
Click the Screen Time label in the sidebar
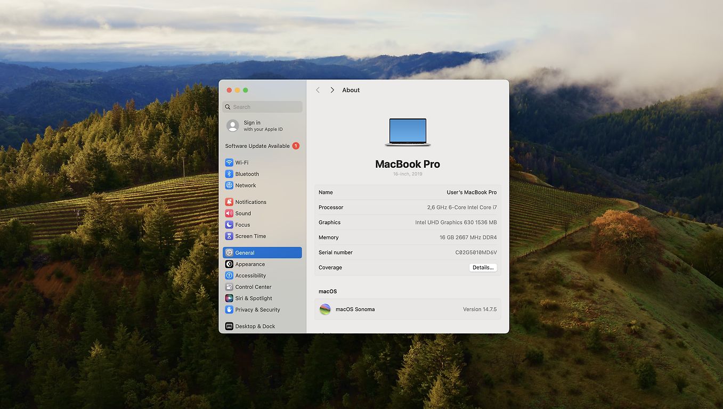(250, 236)
